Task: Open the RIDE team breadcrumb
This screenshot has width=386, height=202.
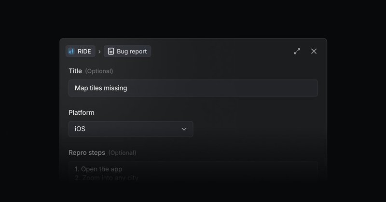Action: click(81, 51)
